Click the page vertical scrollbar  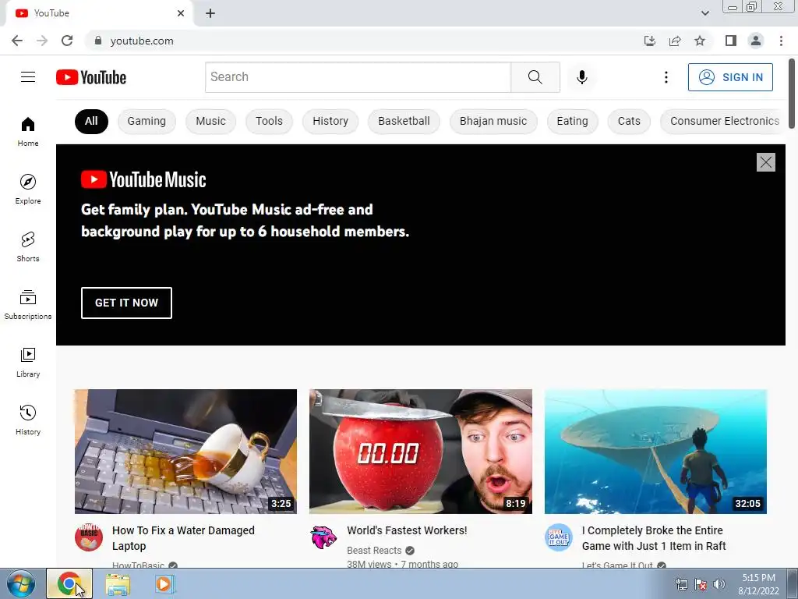pyautogui.click(x=792, y=94)
